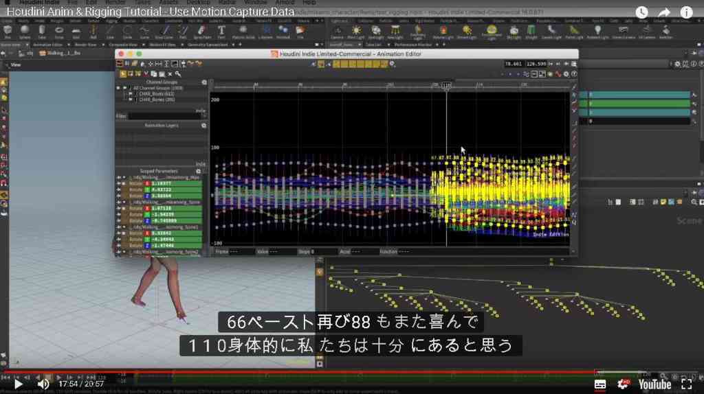Expand the CHAR_Roots channel group

(130, 94)
